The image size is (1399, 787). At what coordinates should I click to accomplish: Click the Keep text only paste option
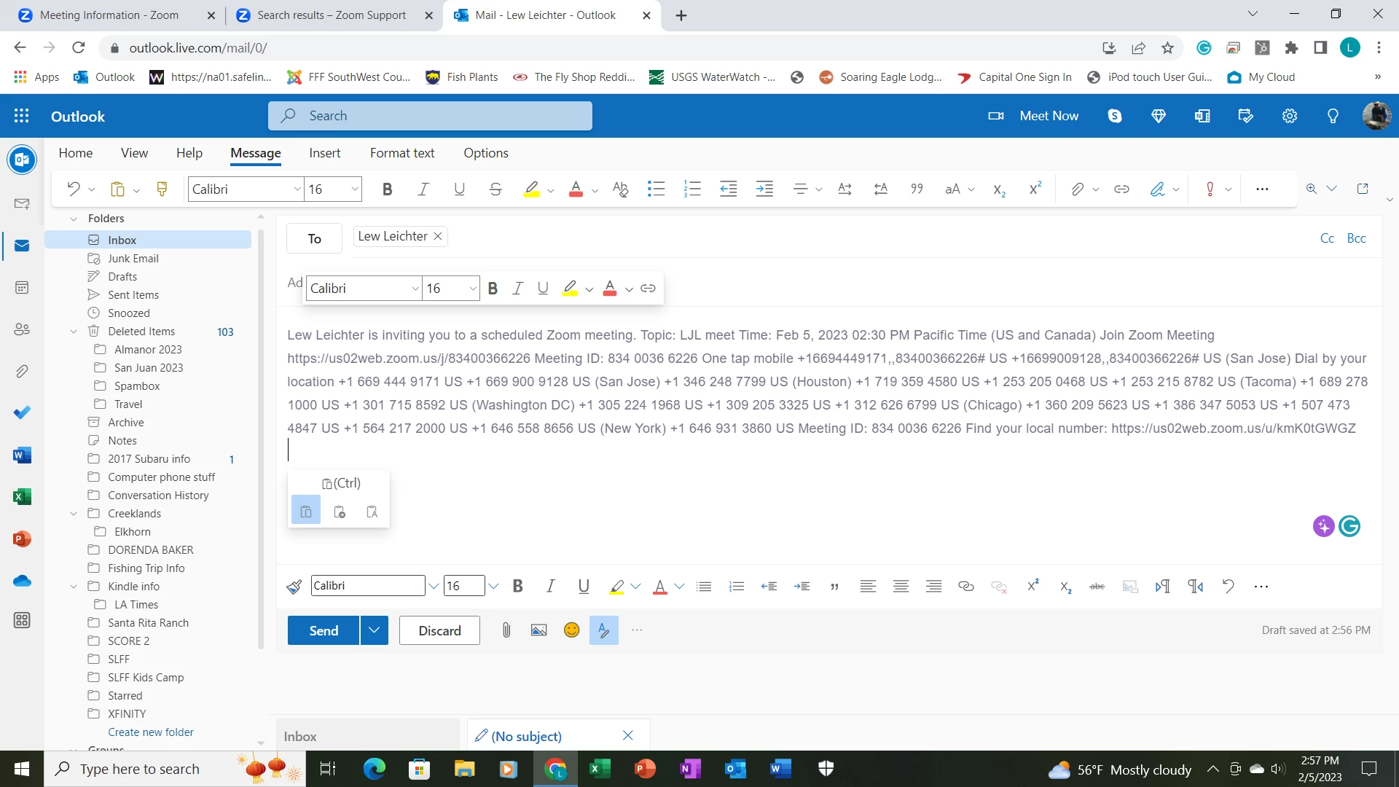coord(372,512)
